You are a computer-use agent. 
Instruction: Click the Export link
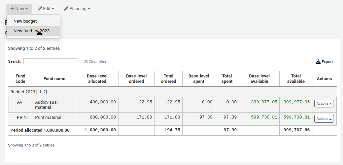pyautogui.click(x=327, y=62)
